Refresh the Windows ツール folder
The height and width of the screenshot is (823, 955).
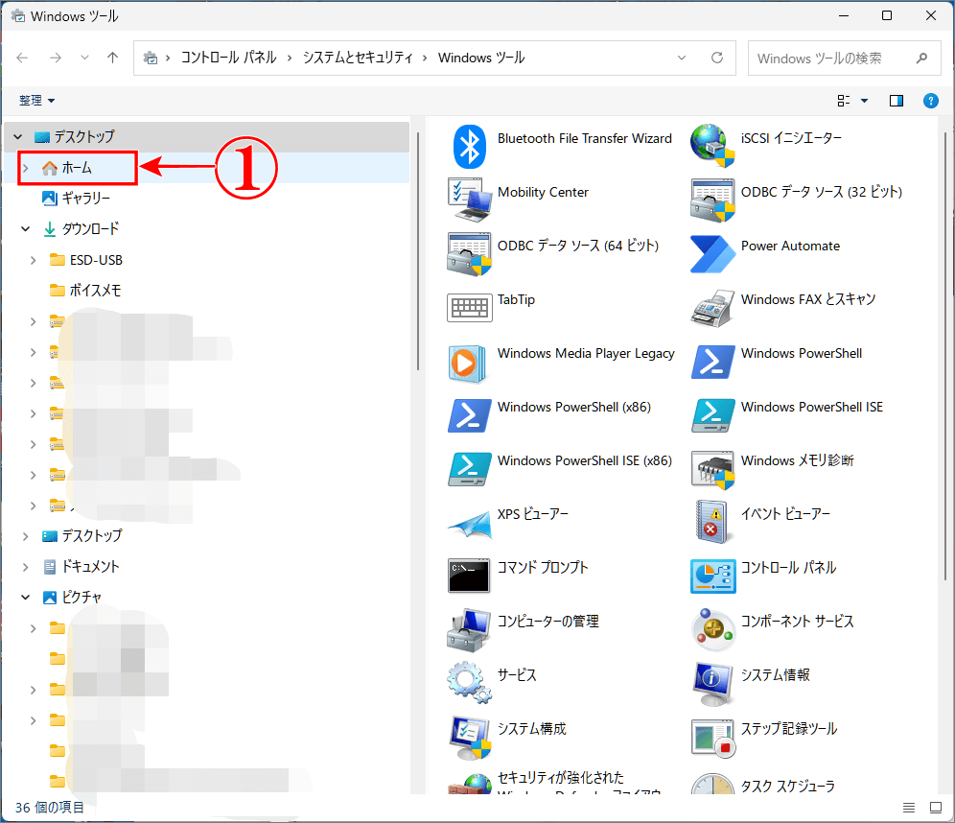coord(717,58)
